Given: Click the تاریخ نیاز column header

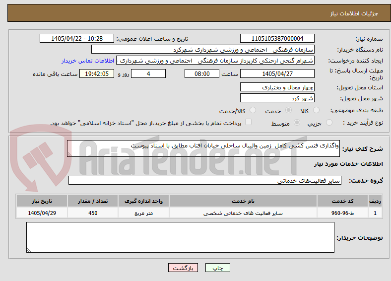Looking at the screenshot, I should click(42, 201).
